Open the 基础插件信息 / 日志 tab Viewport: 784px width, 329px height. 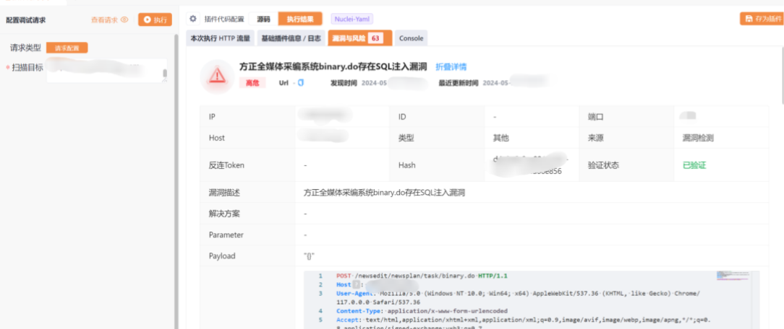pos(291,38)
